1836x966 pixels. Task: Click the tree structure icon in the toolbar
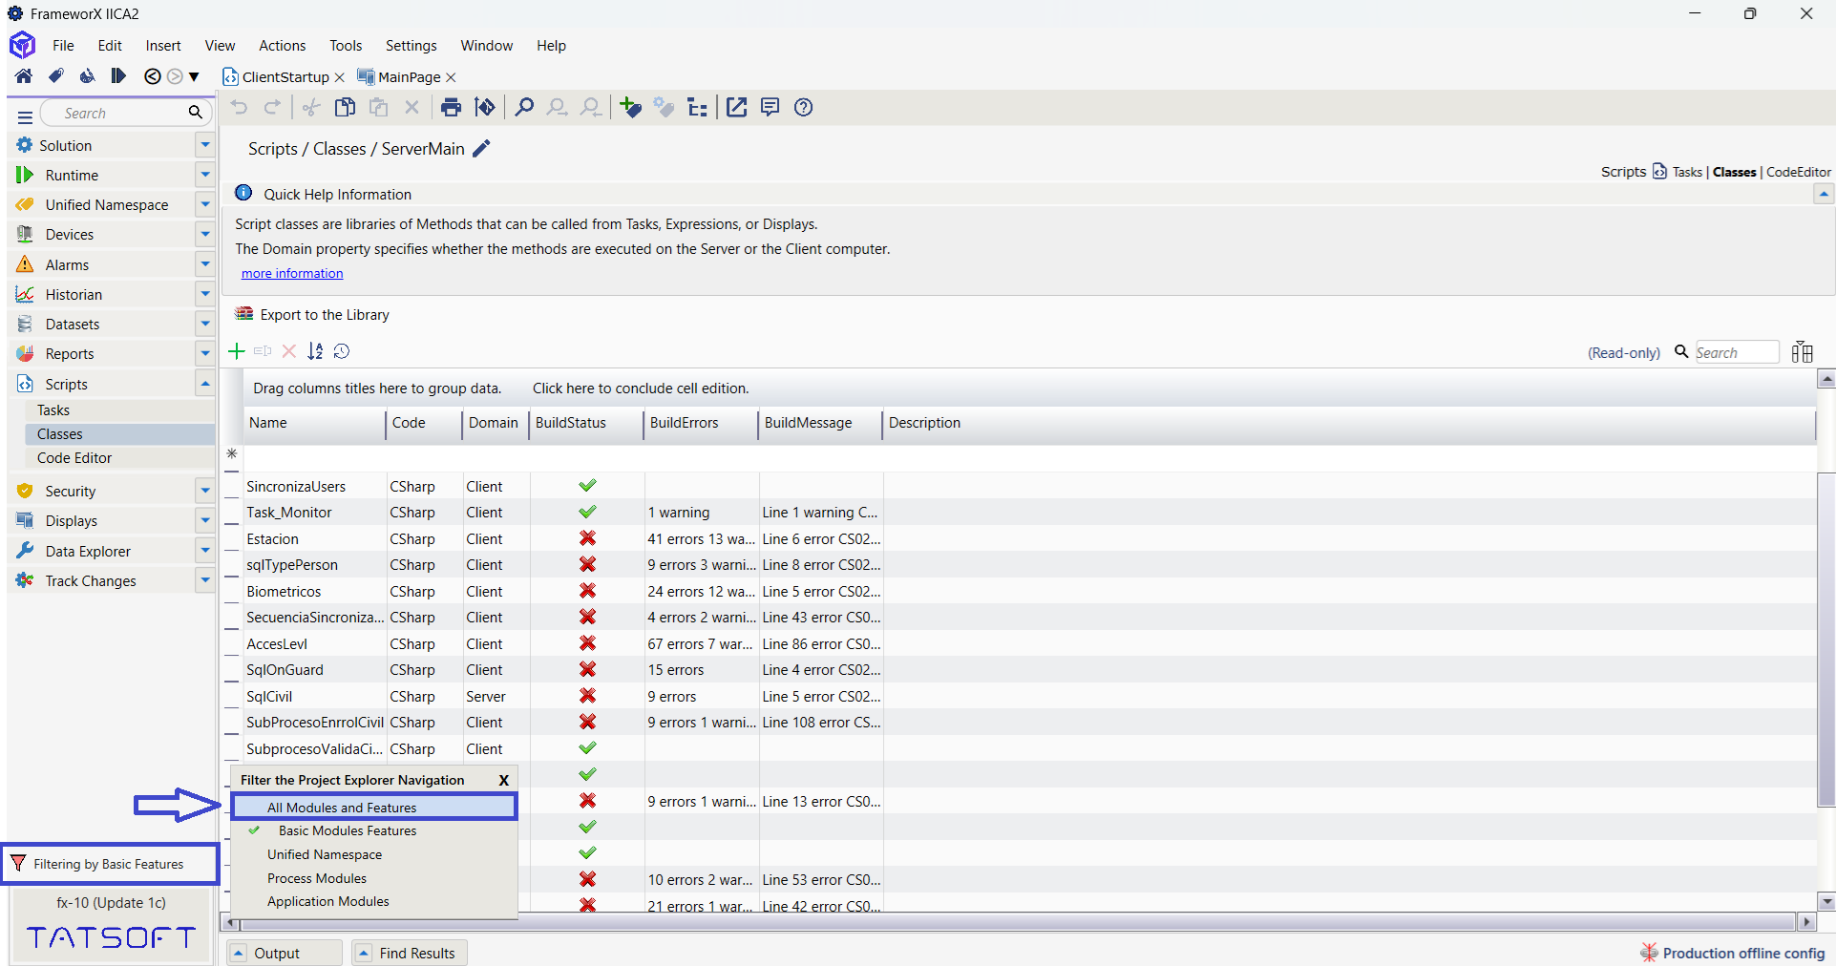[x=698, y=107]
